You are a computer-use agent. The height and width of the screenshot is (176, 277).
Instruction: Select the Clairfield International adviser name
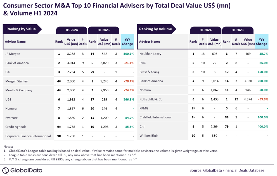pyautogui.click(x=155, y=118)
